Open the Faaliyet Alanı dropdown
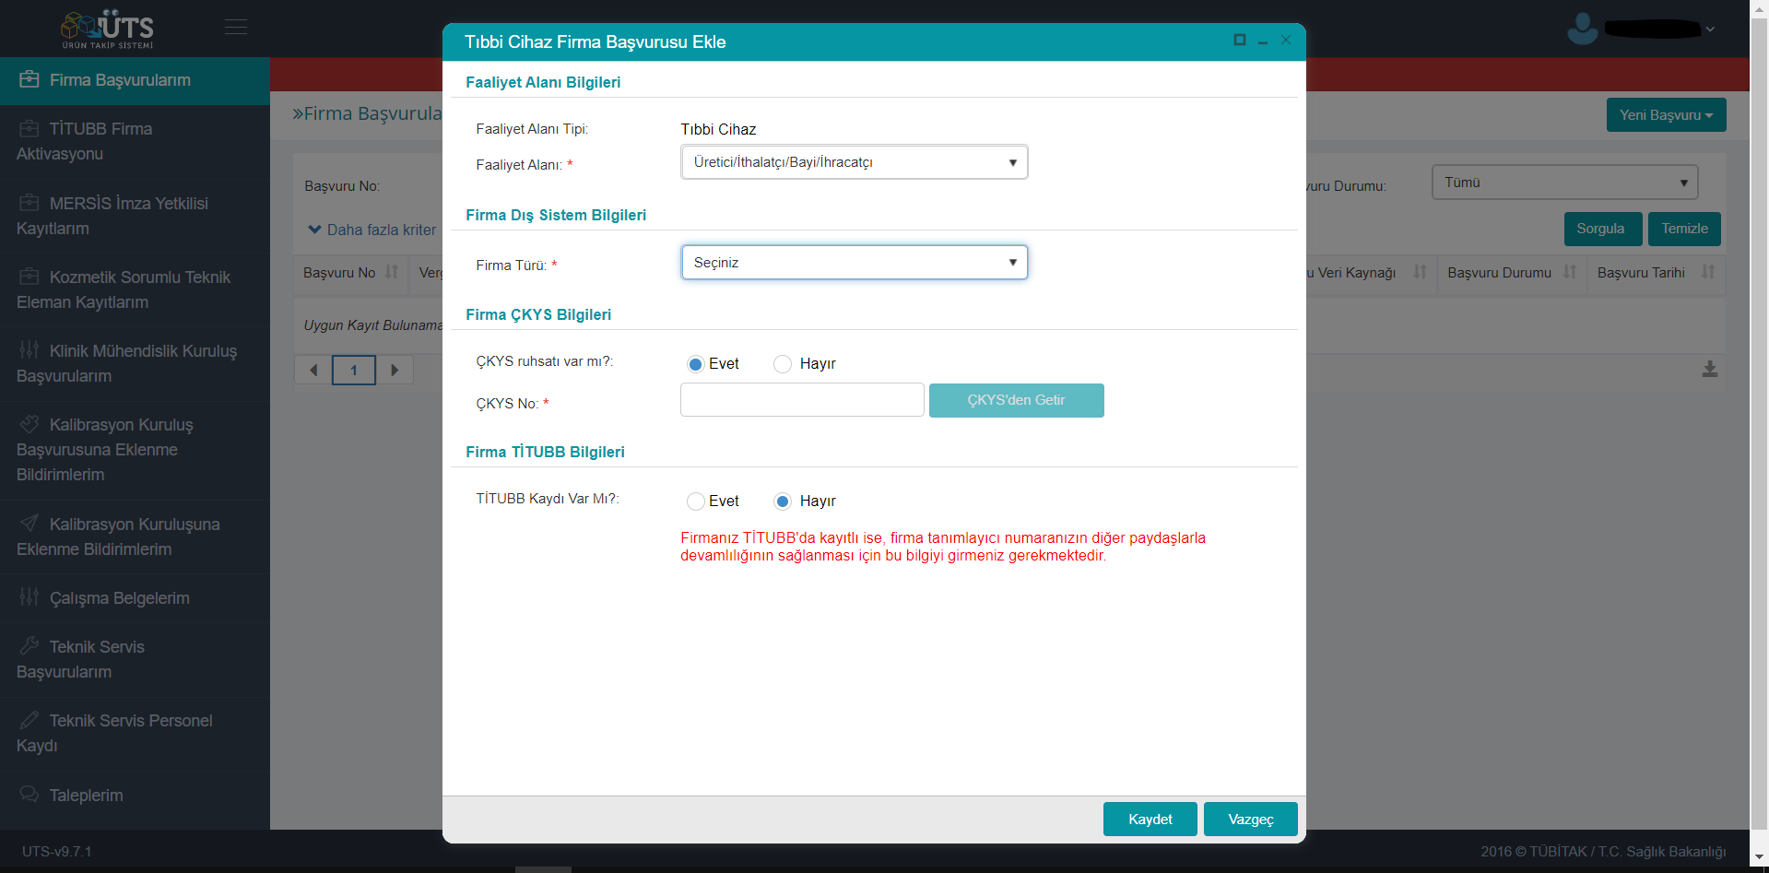The width and height of the screenshot is (1769, 873). click(x=854, y=162)
